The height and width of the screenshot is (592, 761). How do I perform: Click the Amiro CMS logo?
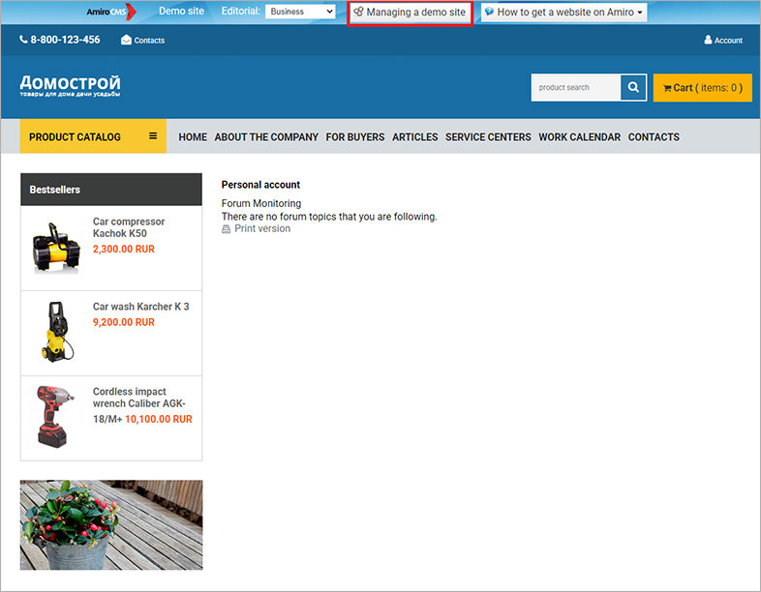[x=107, y=12]
